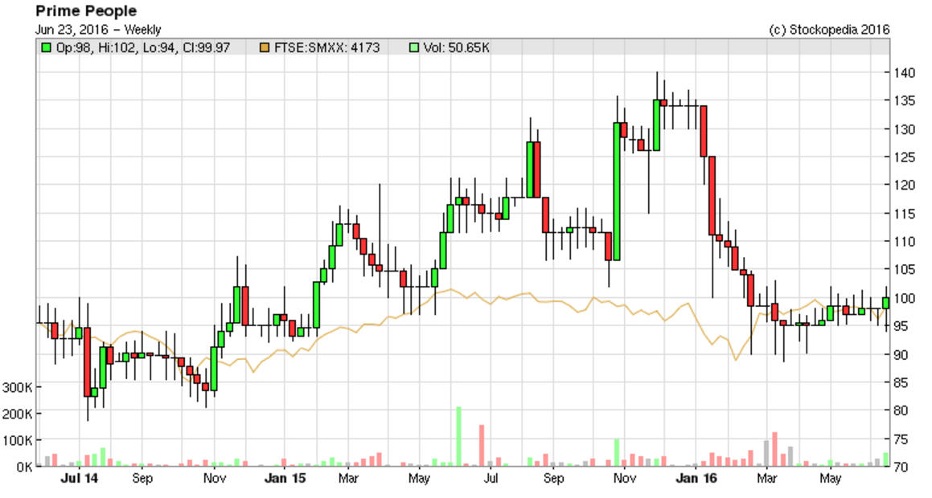Screen dimensions: 932x498
Task: Click the 'Jan 16' x-axis label
Action: coord(696,479)
